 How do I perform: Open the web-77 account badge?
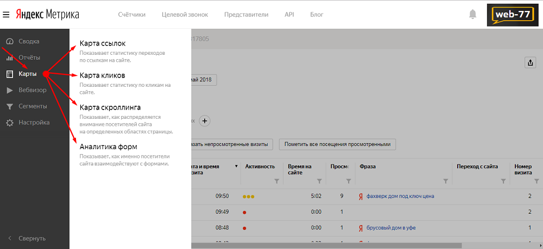[514, 15]
